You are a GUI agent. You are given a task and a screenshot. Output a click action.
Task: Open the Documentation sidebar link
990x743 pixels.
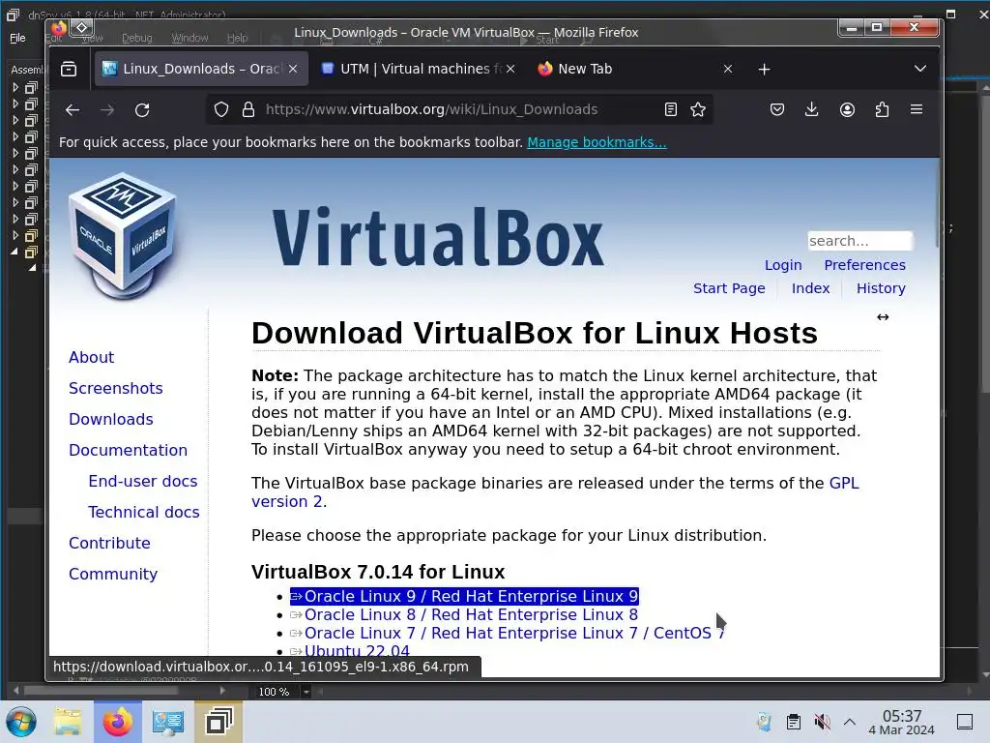coord(128,450)
